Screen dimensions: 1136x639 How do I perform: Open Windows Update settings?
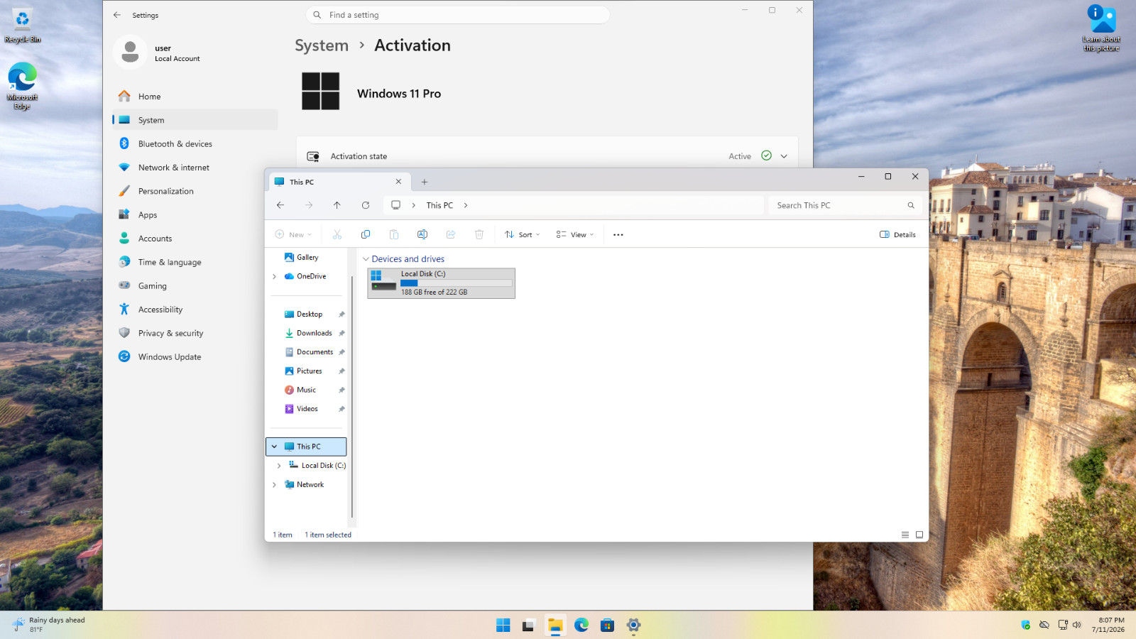(x=195, y=356)
